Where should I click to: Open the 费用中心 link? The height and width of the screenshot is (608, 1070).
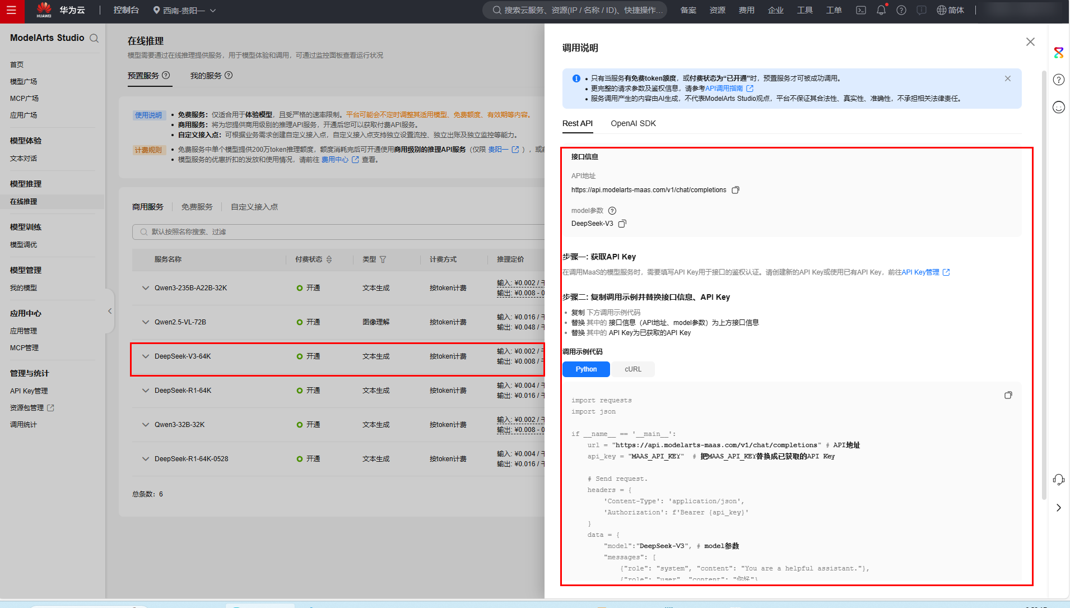click(x=339, y=160)
